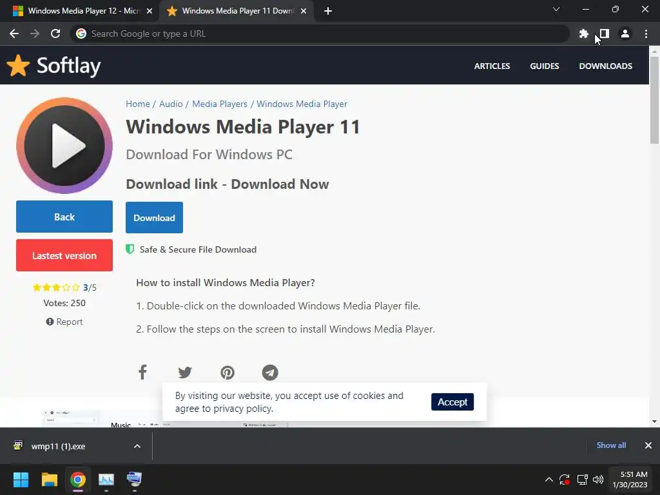Share on Pinterest

tap(228, 373)
